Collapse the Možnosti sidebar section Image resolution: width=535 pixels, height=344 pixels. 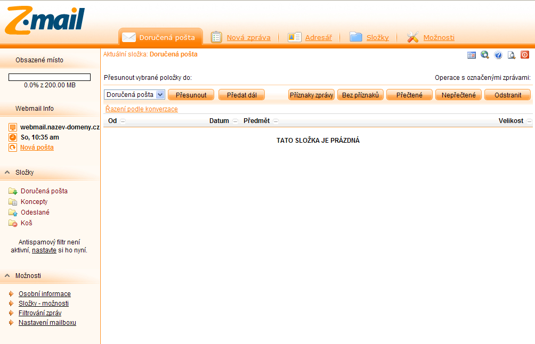[7, 276]
